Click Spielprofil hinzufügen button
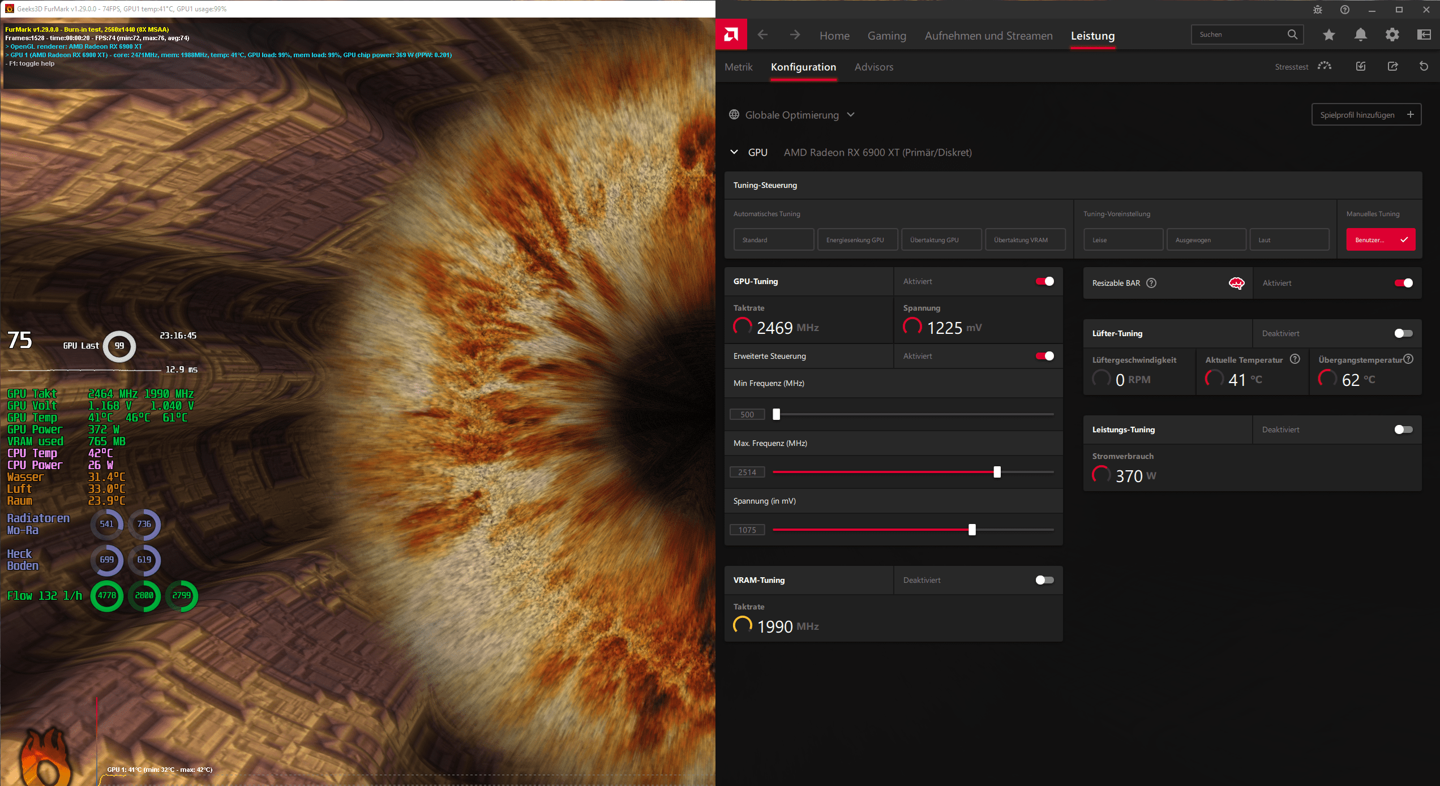Screen dimensions: 1440x786 coord(1366,114)
